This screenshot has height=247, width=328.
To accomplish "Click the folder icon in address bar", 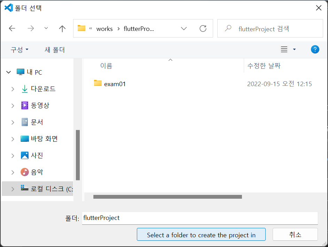I will click(x=81, y=28).
